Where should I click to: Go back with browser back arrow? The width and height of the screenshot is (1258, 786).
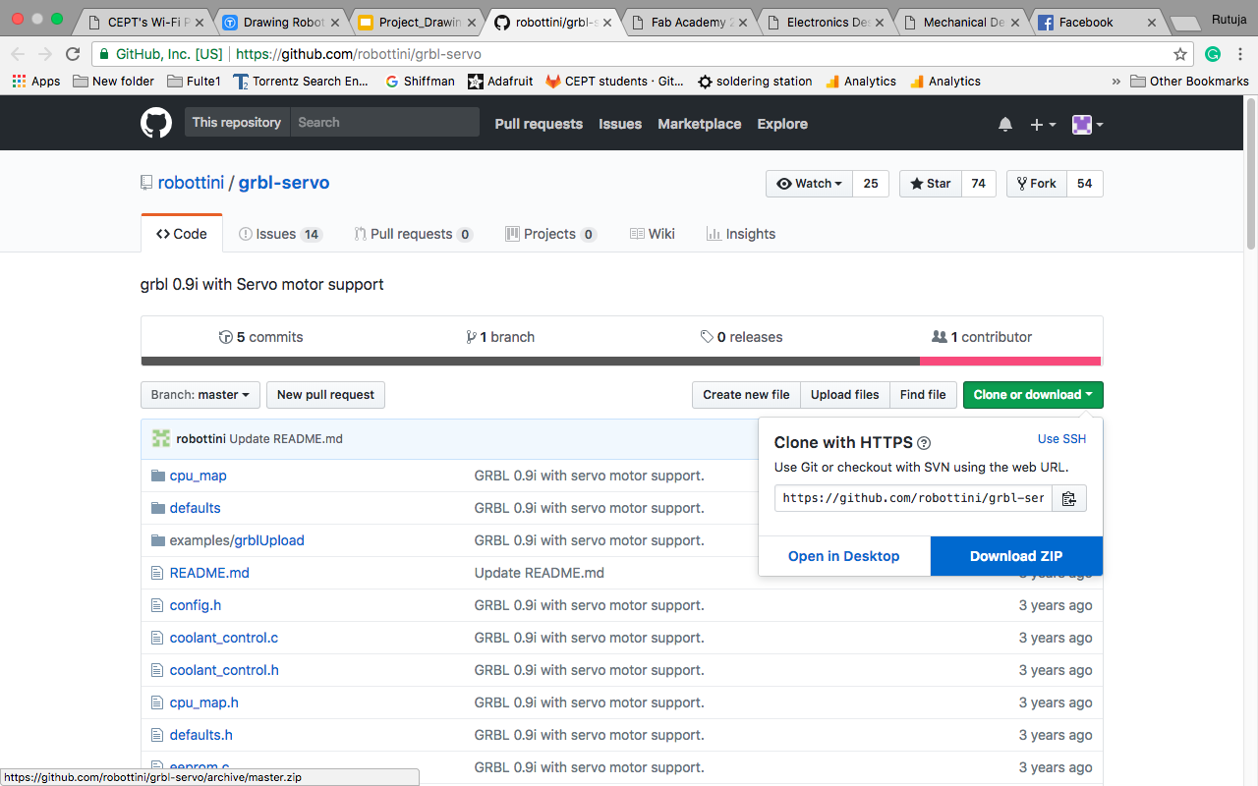[x=19, y=54]
